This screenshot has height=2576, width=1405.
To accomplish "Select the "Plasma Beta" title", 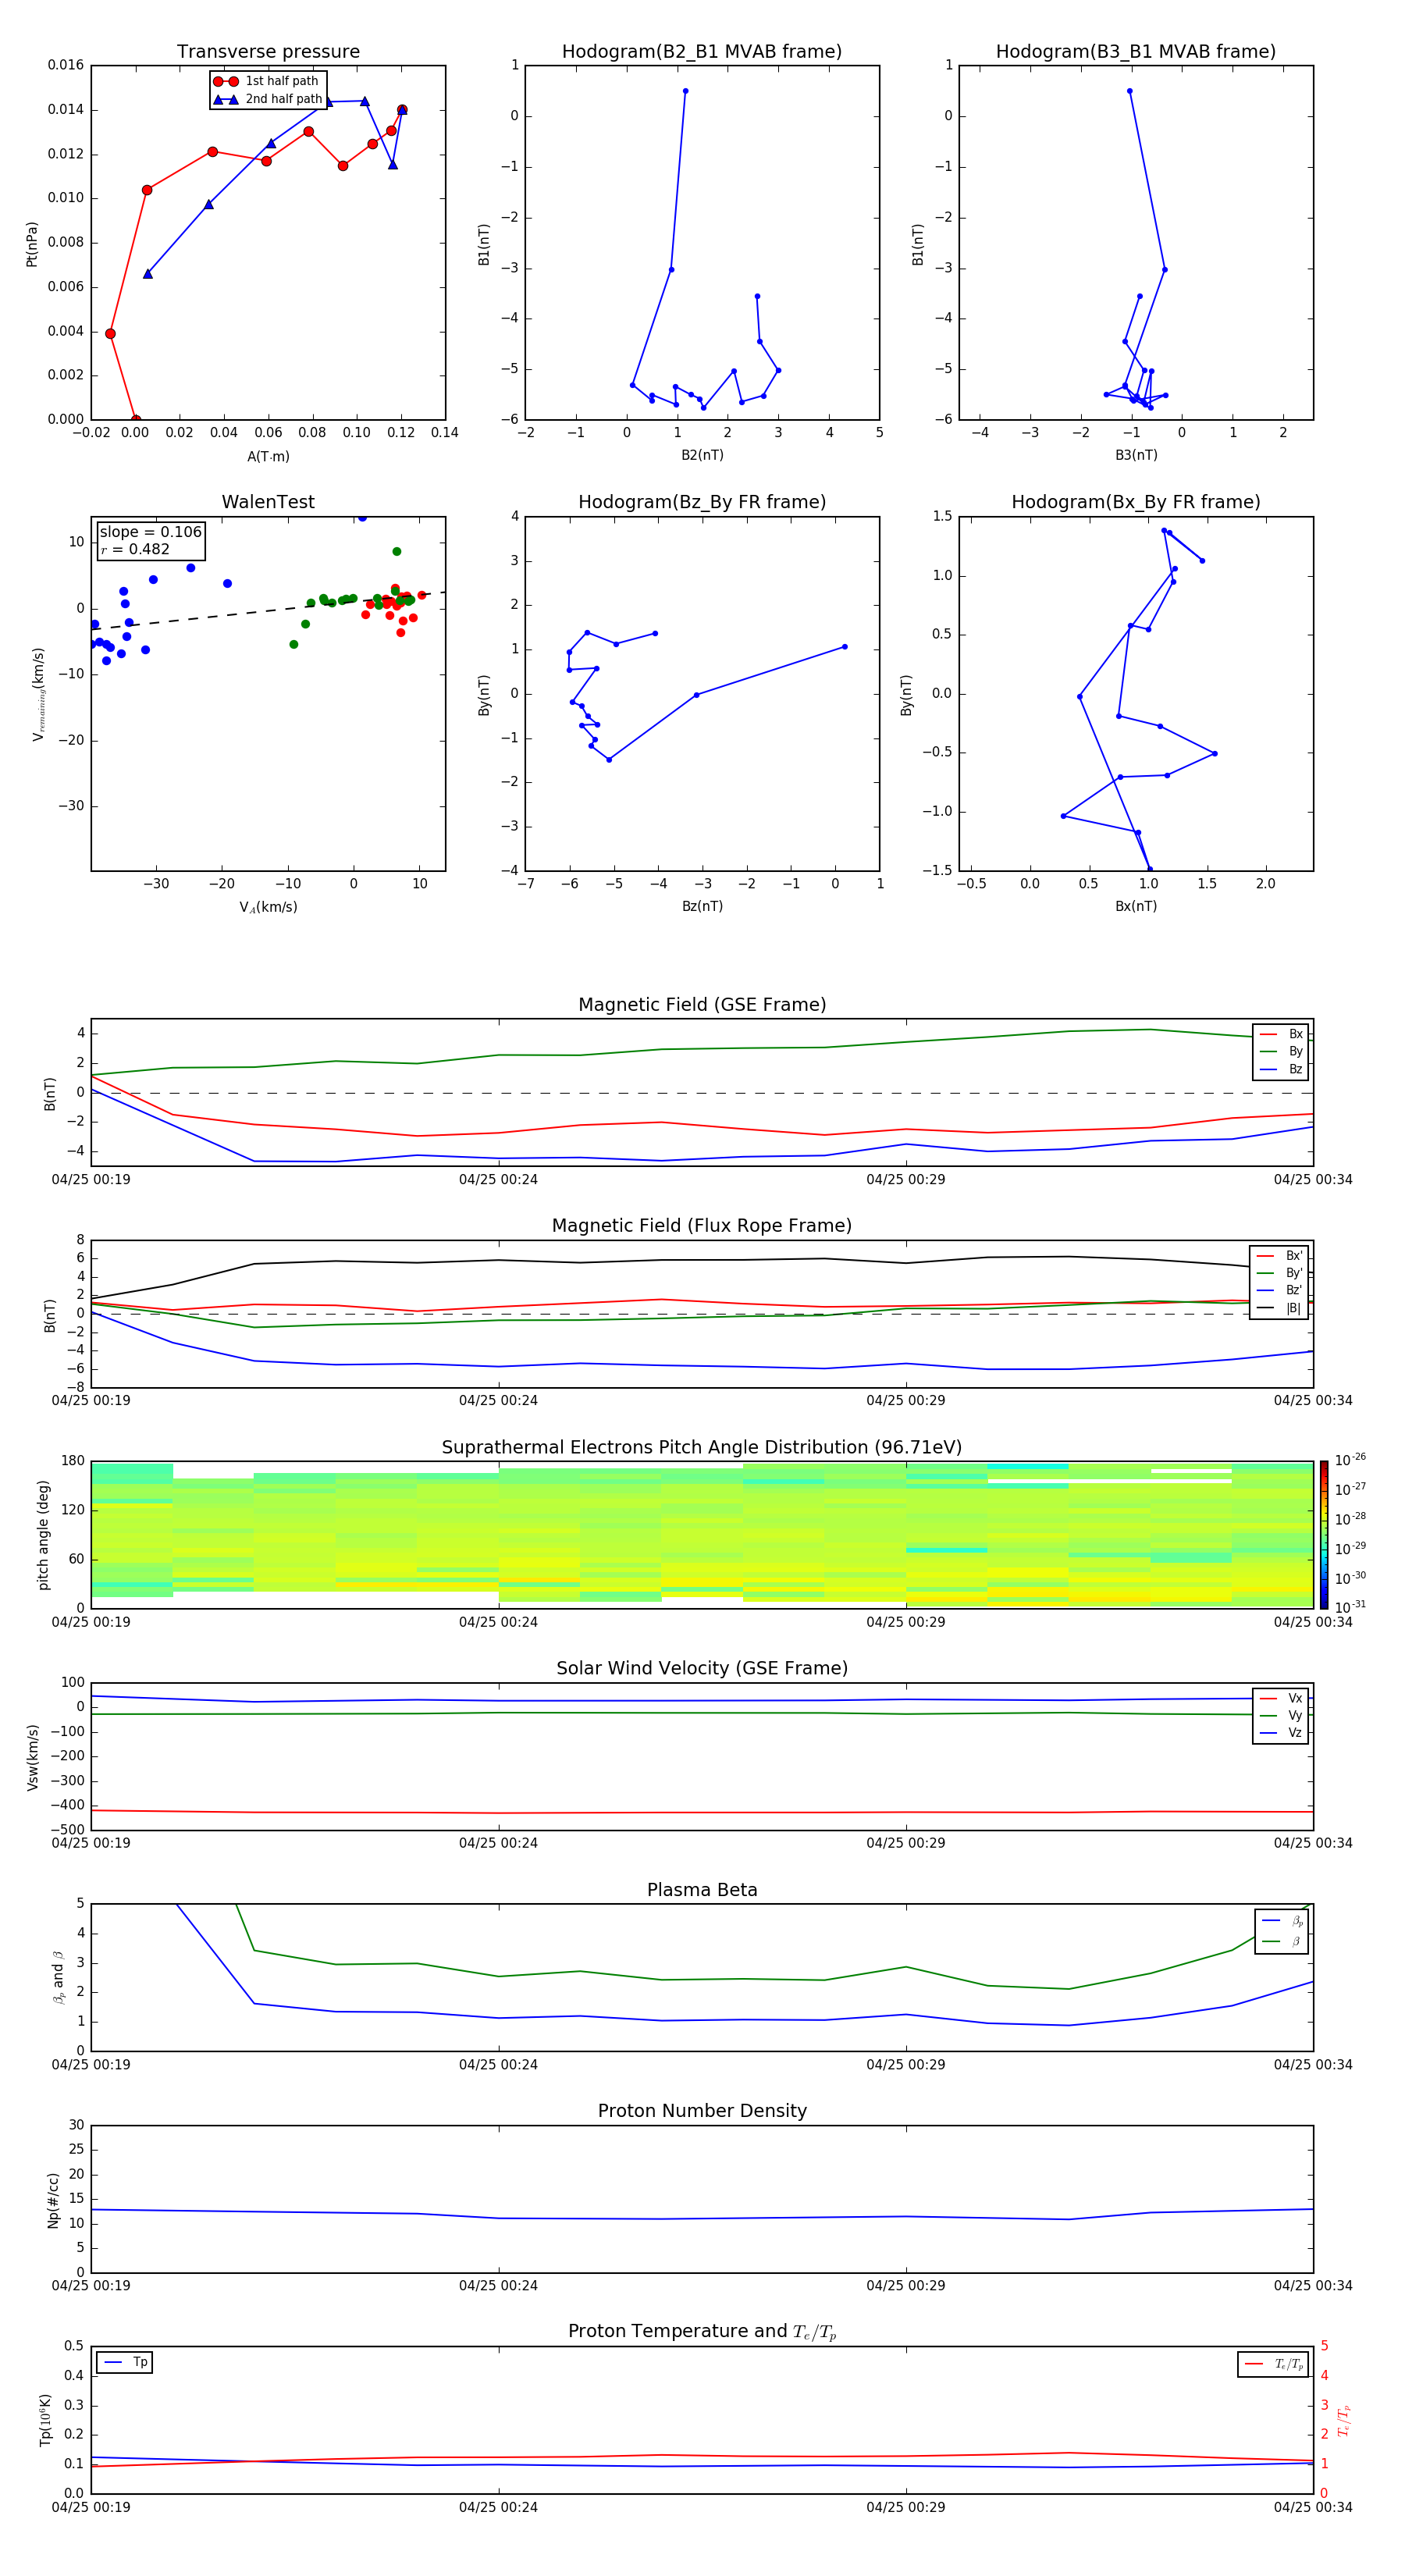I will [x=702, y=1890].
